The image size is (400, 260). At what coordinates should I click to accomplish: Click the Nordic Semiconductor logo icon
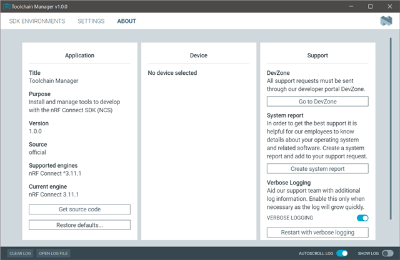(386, 21)
